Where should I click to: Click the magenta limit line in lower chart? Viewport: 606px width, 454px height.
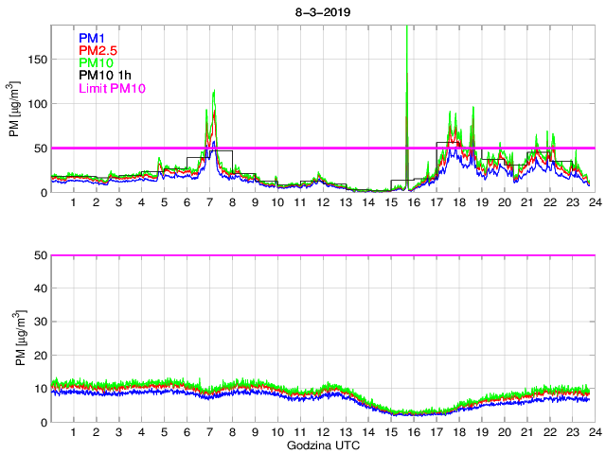[x=322, y=255]
